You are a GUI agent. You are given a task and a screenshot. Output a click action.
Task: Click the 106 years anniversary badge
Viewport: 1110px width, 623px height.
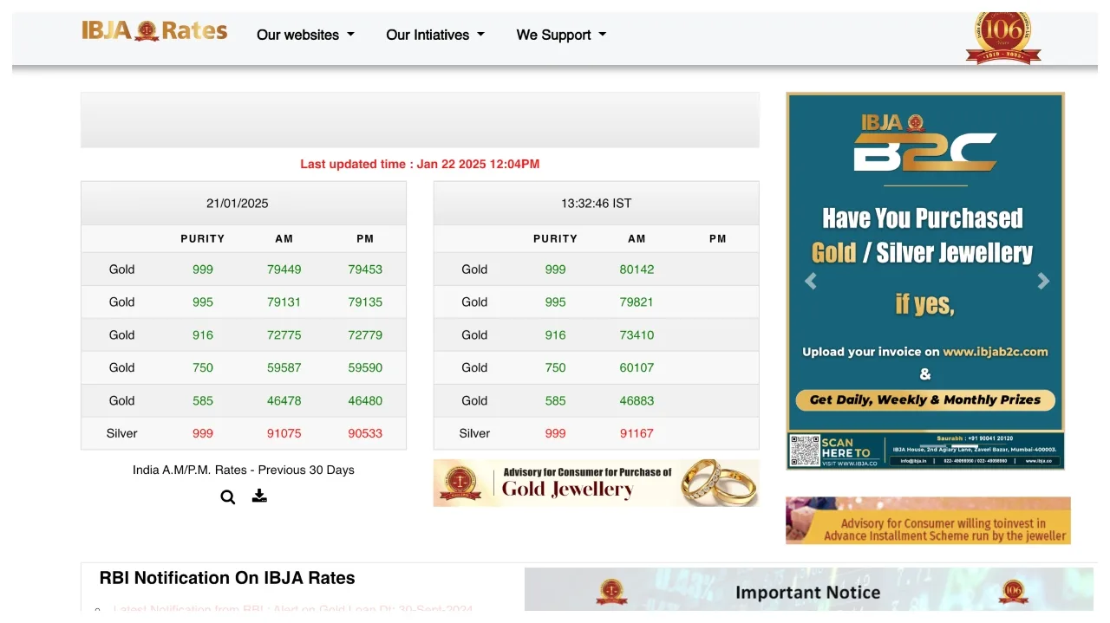tap(1003, 37)
